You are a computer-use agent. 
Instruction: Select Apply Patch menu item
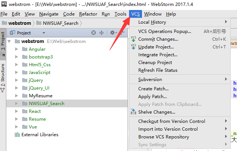point(180,96)
